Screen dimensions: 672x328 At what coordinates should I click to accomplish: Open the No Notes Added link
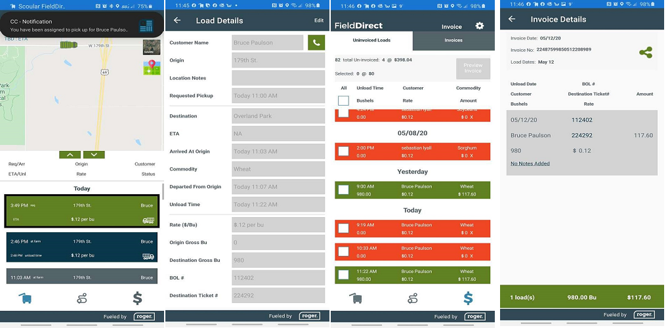530,163
